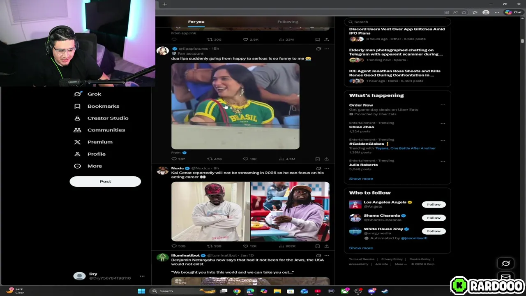Screen dimensions: 526x296
Task: Open Communities from the sidebar
Action: point(99,130)
